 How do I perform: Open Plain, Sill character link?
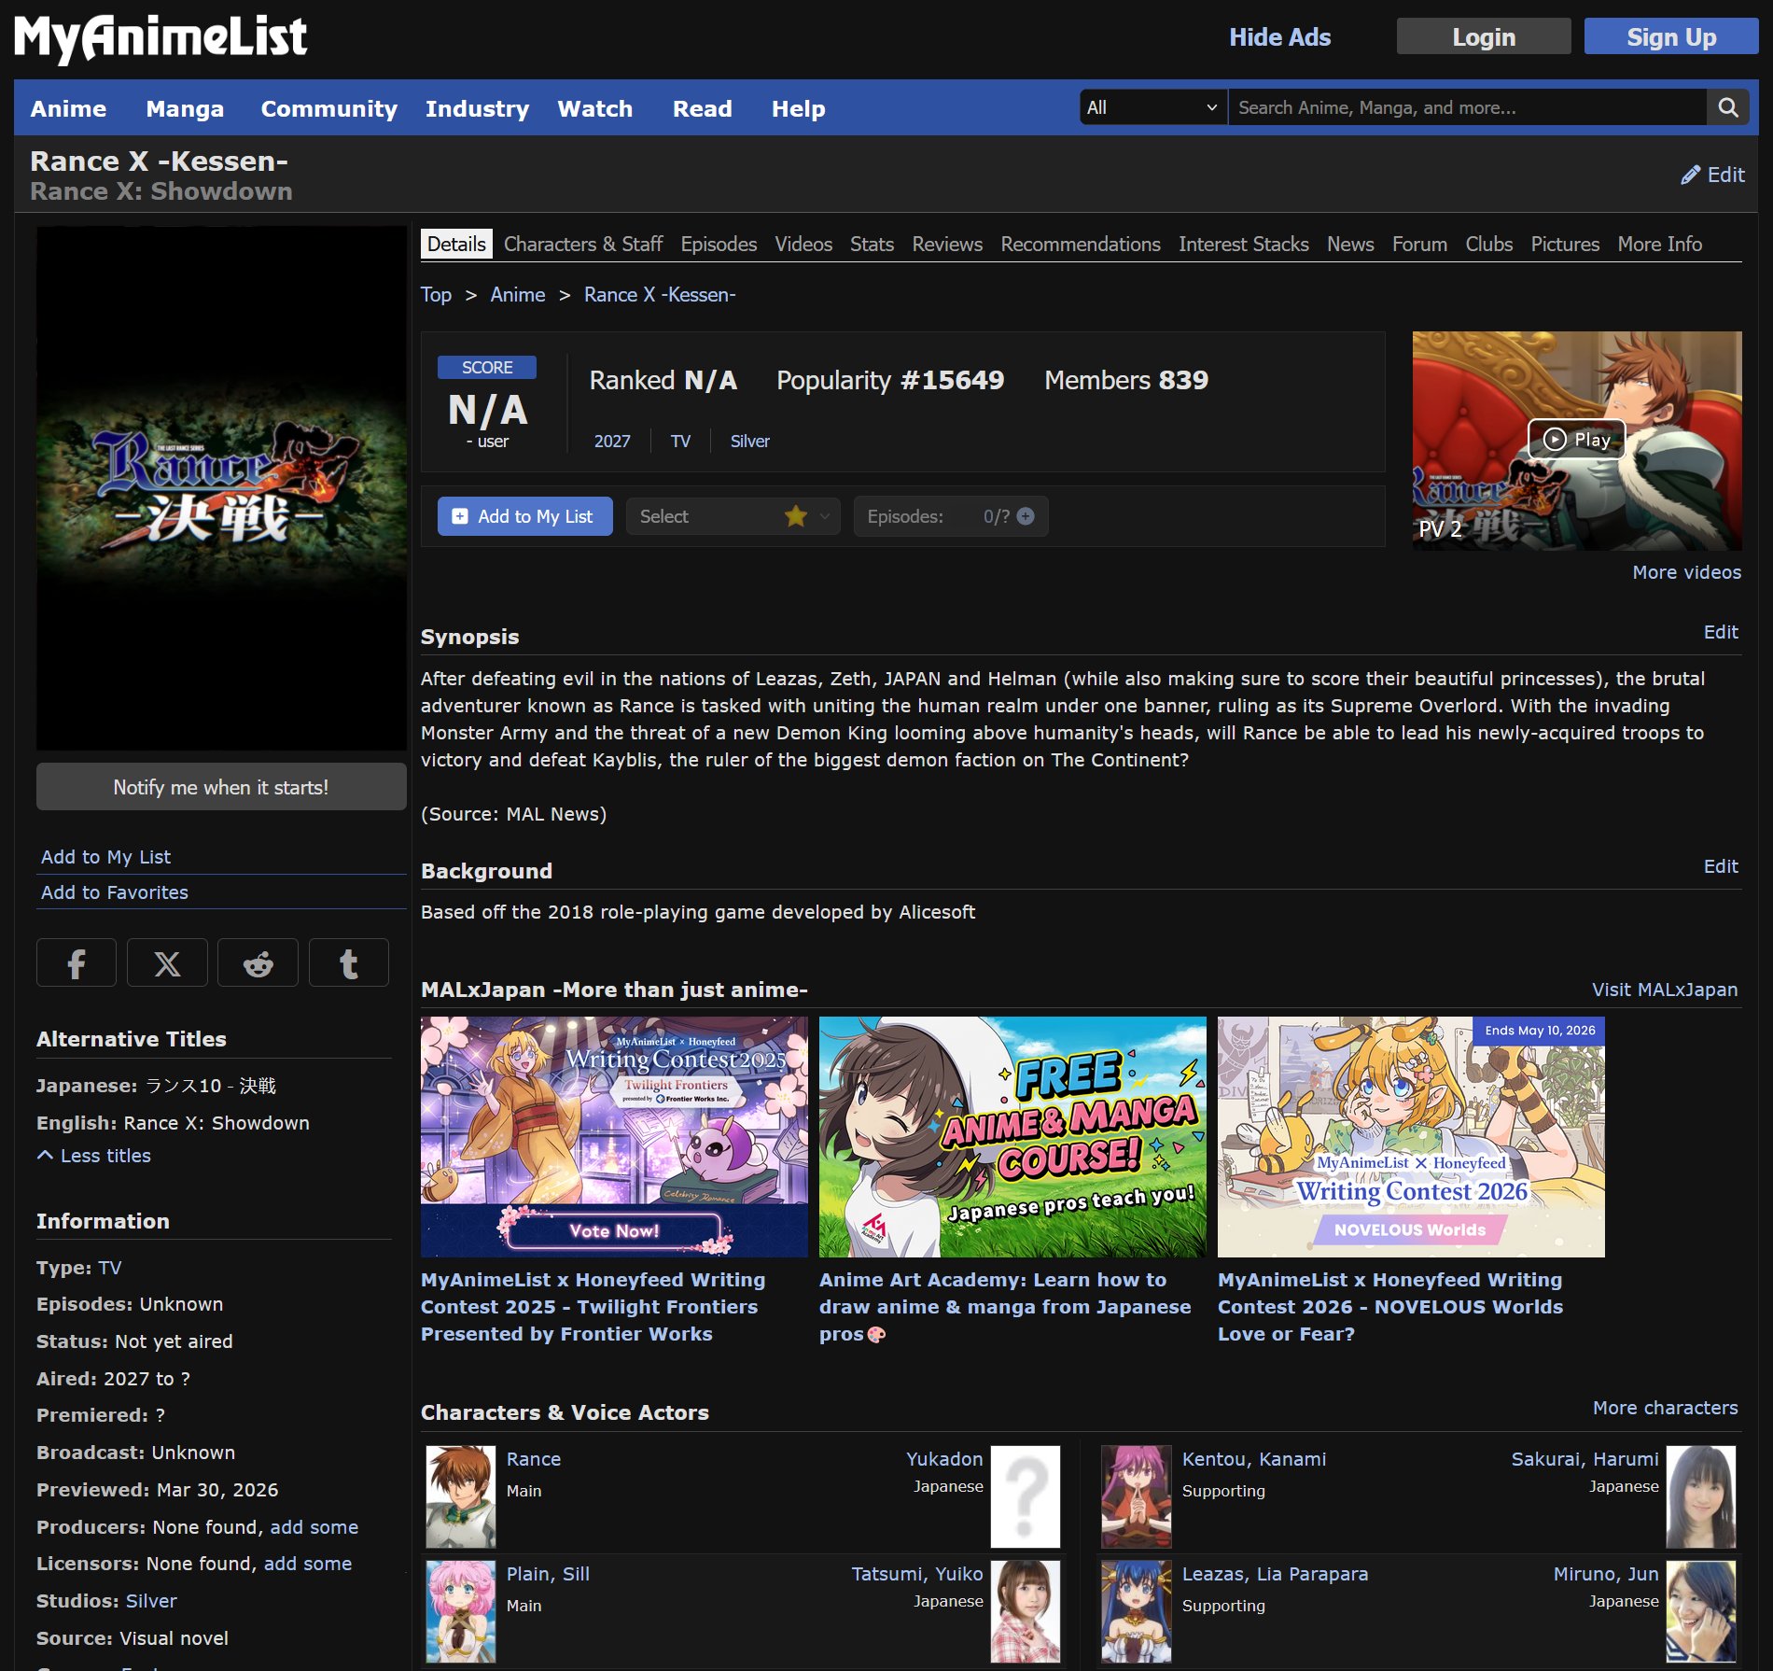548,1574
